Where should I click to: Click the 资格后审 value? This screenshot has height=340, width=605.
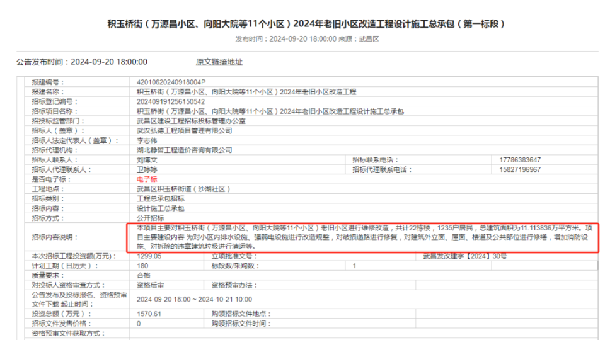coord(150,285)
